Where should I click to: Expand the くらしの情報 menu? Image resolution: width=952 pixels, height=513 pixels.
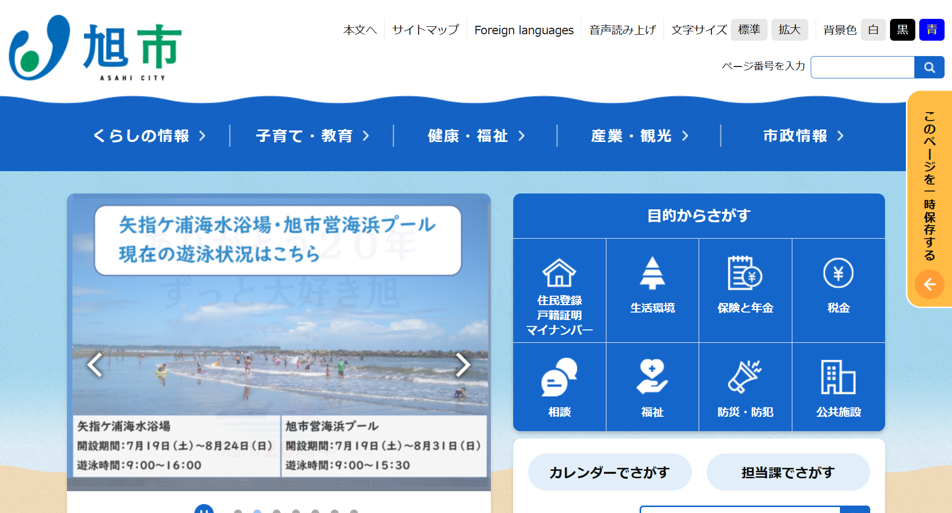149,135
